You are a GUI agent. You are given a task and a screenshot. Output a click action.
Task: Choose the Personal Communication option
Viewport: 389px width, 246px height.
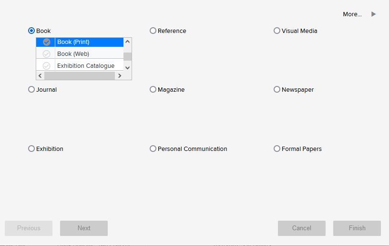[x=153, y=149]
